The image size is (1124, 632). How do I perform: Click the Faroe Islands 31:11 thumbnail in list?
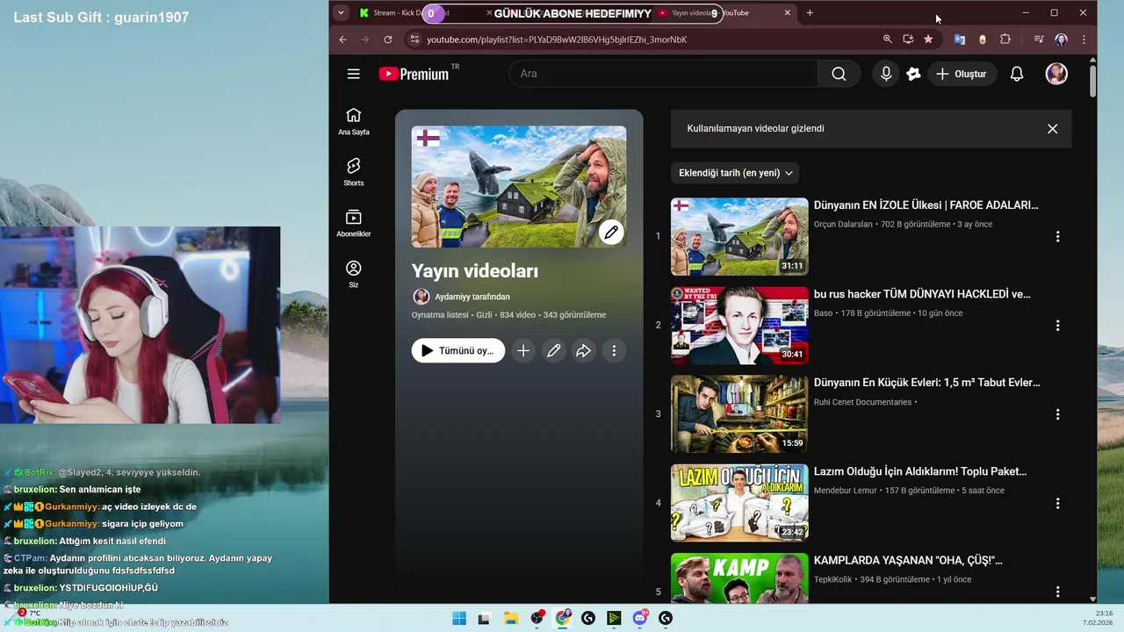click(x=739, y=236)
